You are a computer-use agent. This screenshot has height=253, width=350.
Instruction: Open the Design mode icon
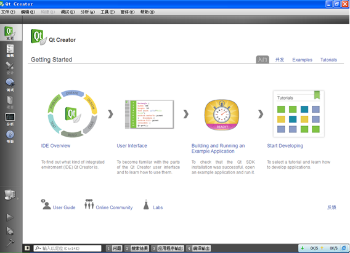click(10, 68)
